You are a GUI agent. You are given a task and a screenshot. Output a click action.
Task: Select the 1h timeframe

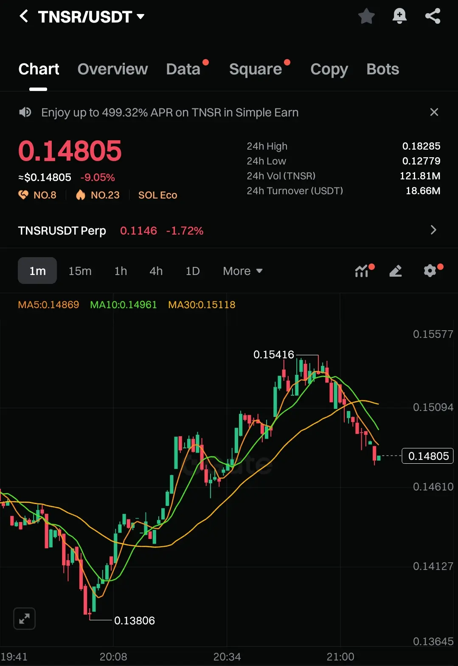[x=121, y=271]
